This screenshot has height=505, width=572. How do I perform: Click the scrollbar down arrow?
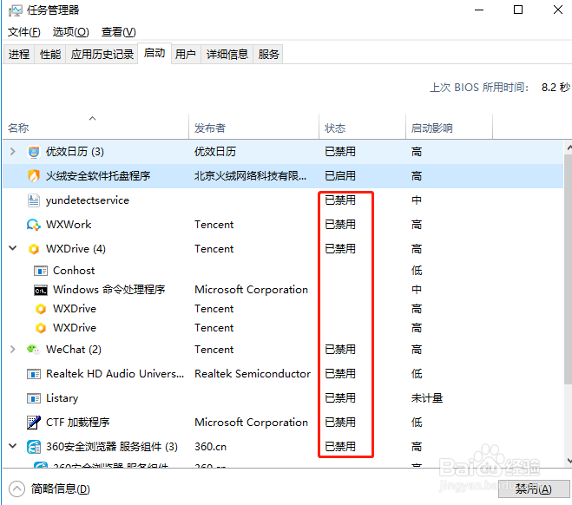pyautogui.click(x=569, y=460)
